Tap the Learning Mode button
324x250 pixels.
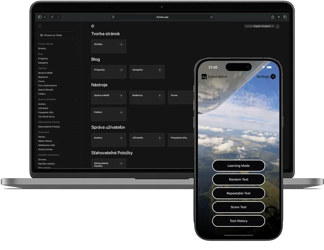(238, 166)
